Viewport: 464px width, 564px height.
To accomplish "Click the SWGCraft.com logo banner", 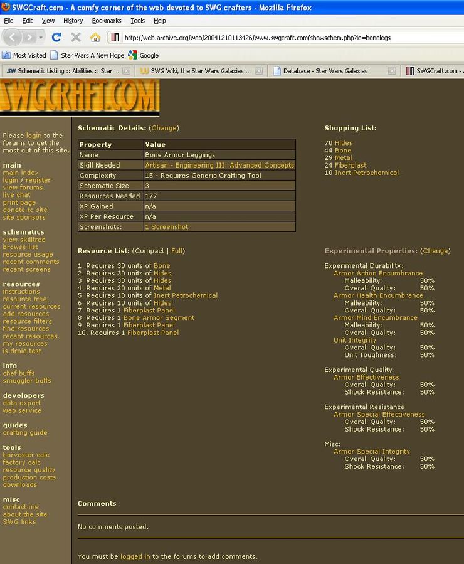I will coord(79,96).
